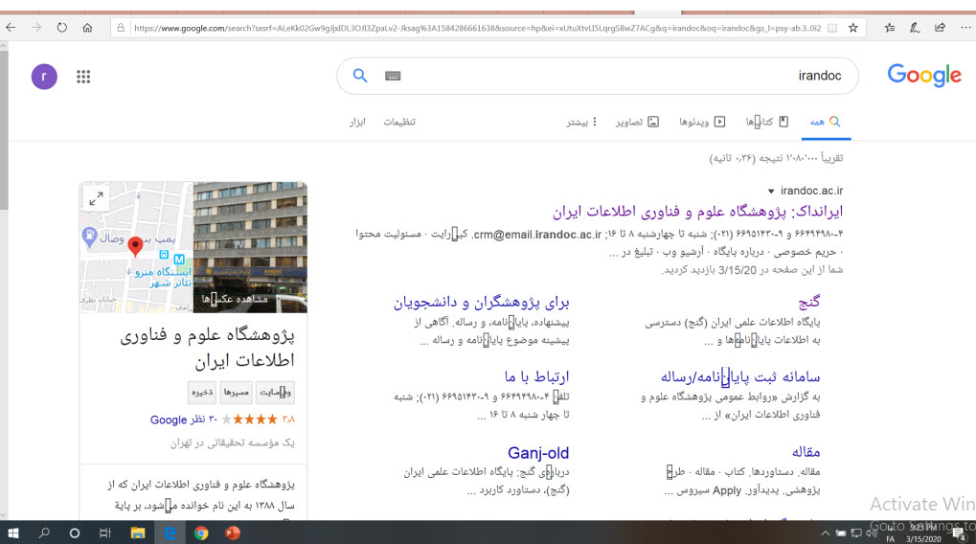Click the browser address bar URL
976x544 pixels.
click(x=477, y=28)
